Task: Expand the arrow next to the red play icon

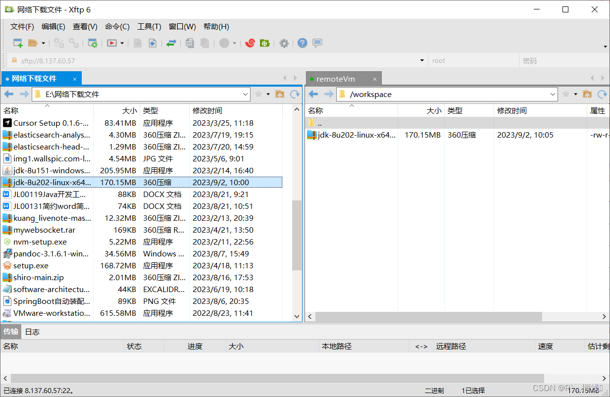Action: (x=122, y=43)
